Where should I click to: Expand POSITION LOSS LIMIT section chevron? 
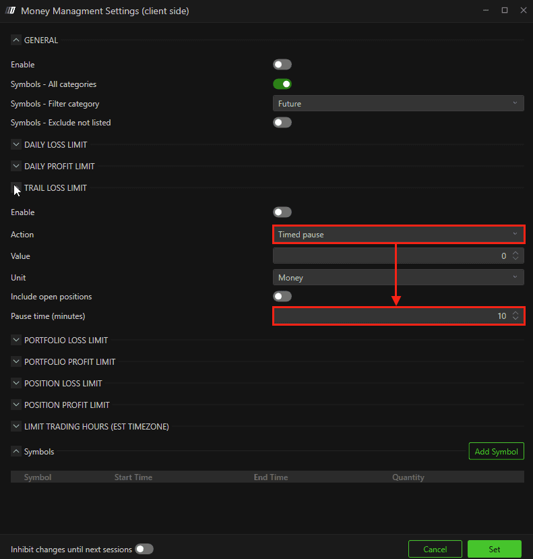pyautogui.click(x=16, y=383)
